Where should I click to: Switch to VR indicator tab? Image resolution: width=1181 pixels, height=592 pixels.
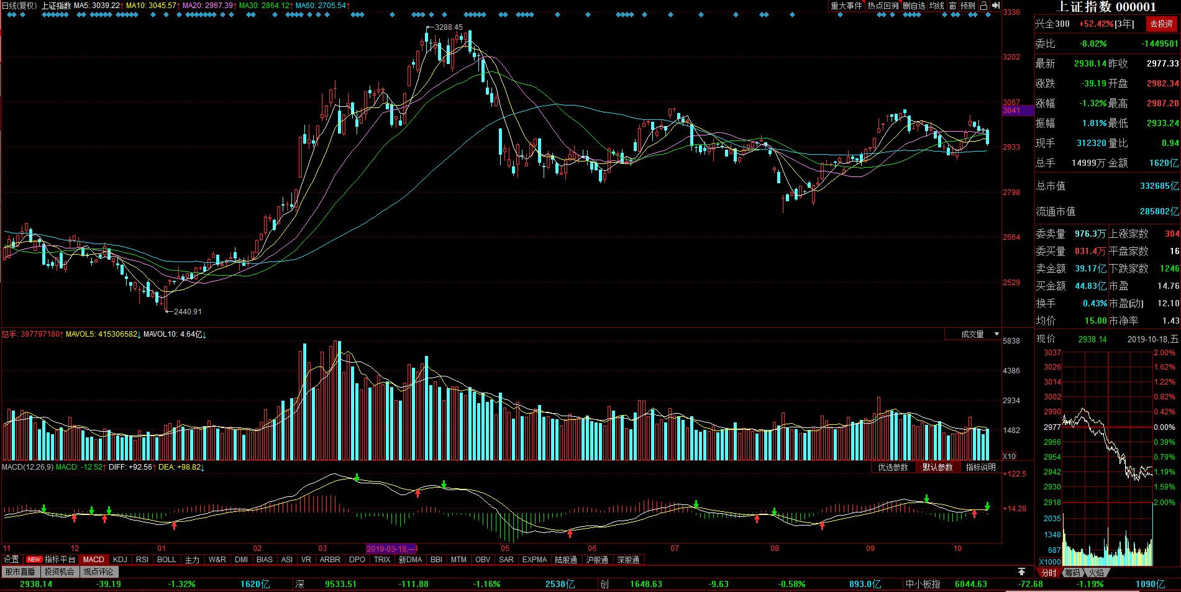(x=306, y=560)
